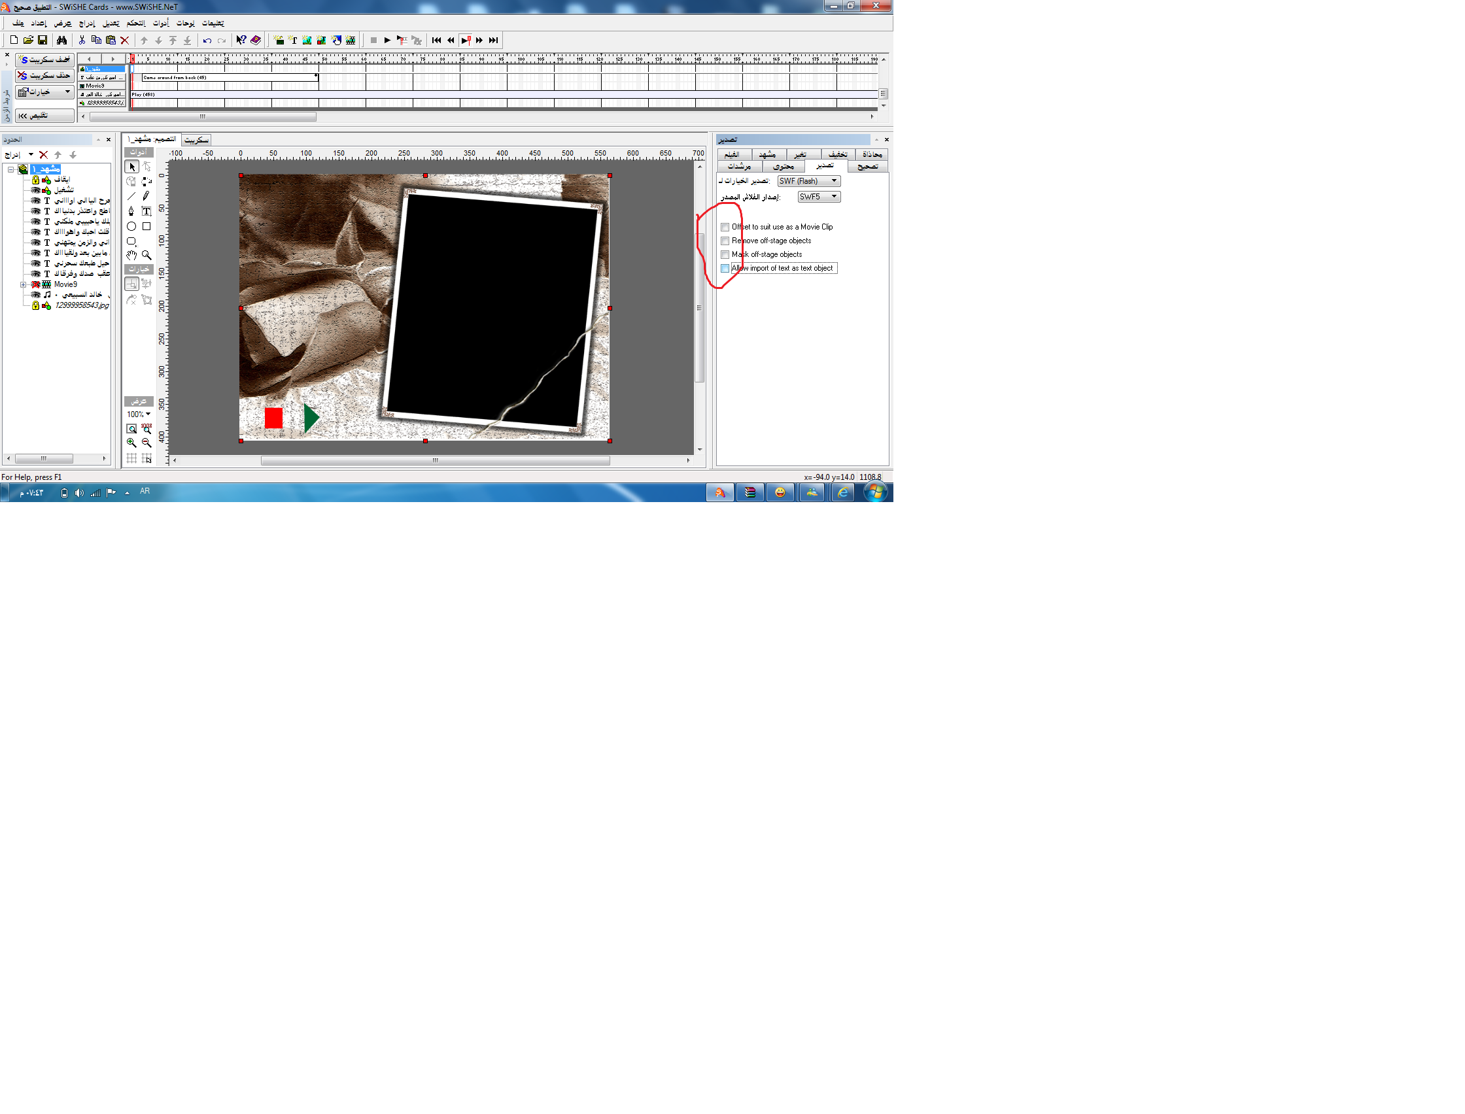This screenshot has width=1465, height=1114.
Task: Click the حذف سكريبت button
Action: click(x=44, y=76)
